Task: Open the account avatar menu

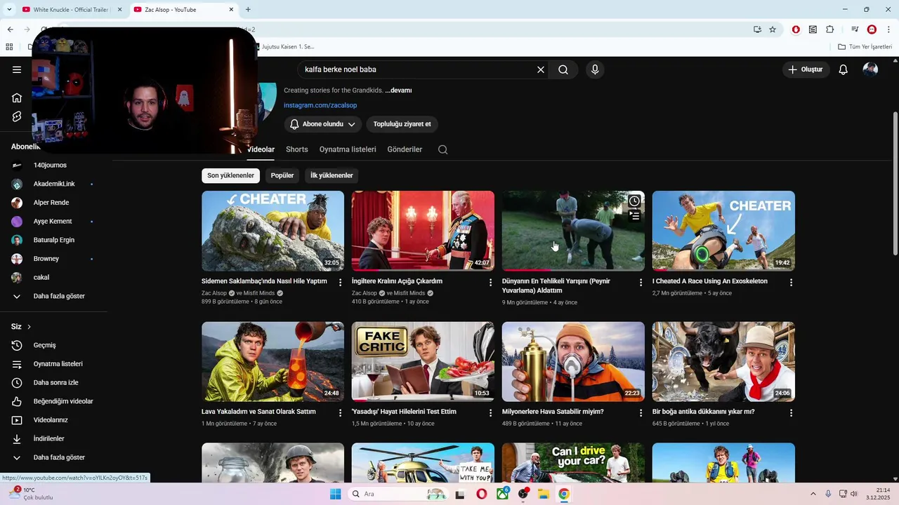Action: click(870, 69)
